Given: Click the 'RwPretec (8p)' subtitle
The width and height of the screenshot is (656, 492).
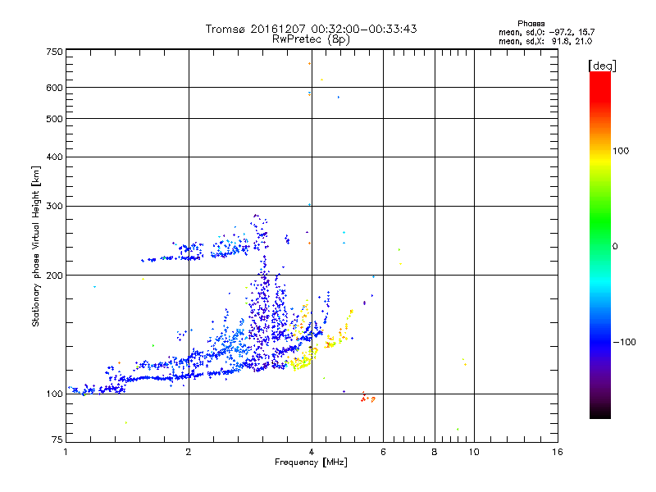Looking at the screenshot, I should pos(311,39).
